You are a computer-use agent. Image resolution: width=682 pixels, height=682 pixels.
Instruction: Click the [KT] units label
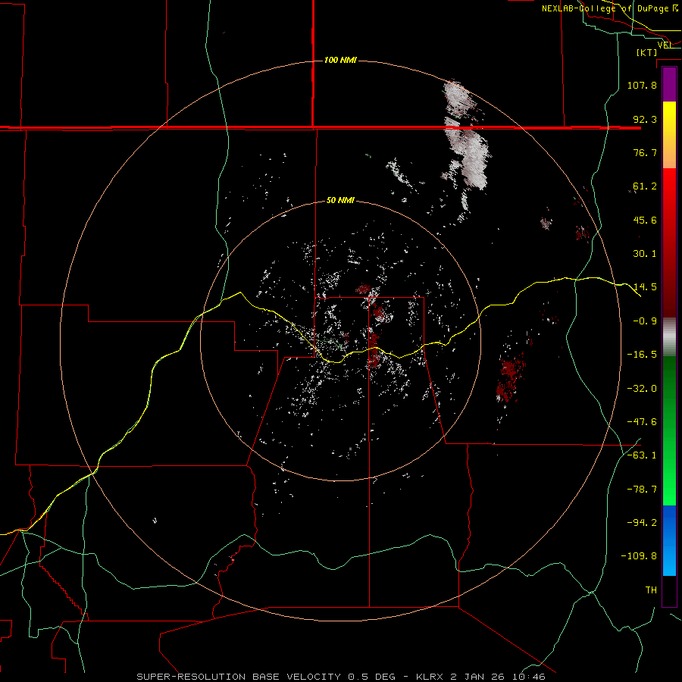[x=647, y=52]
